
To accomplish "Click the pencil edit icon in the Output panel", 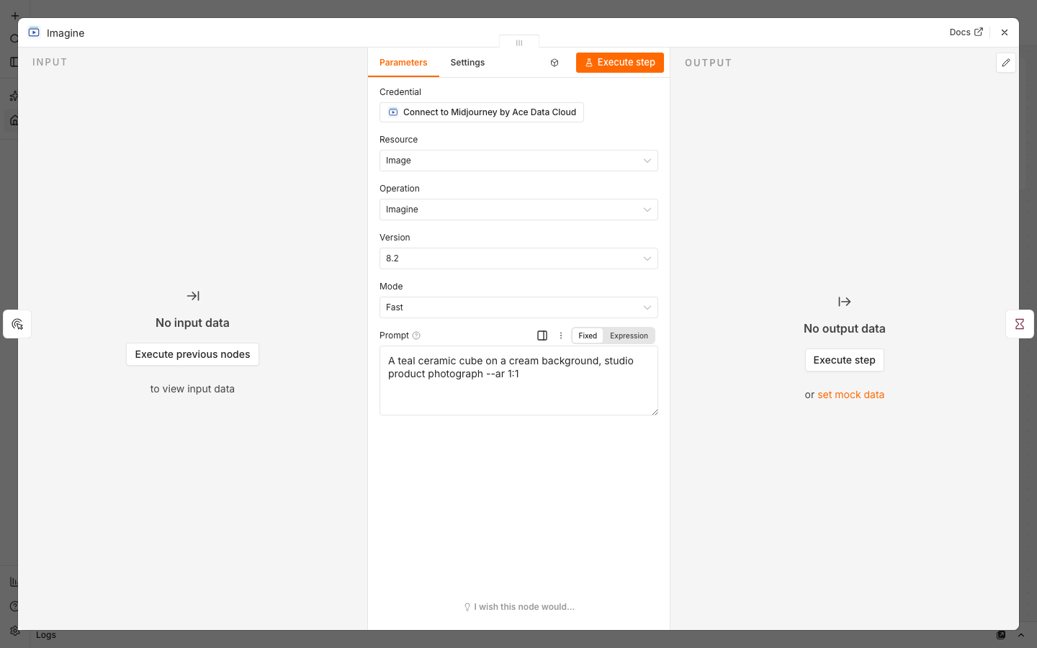I will (x=1006, y=63).
